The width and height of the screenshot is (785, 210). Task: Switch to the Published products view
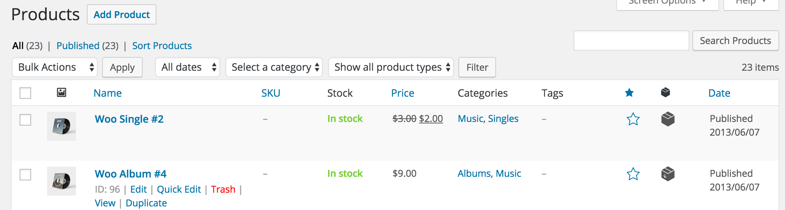point(78,46)
